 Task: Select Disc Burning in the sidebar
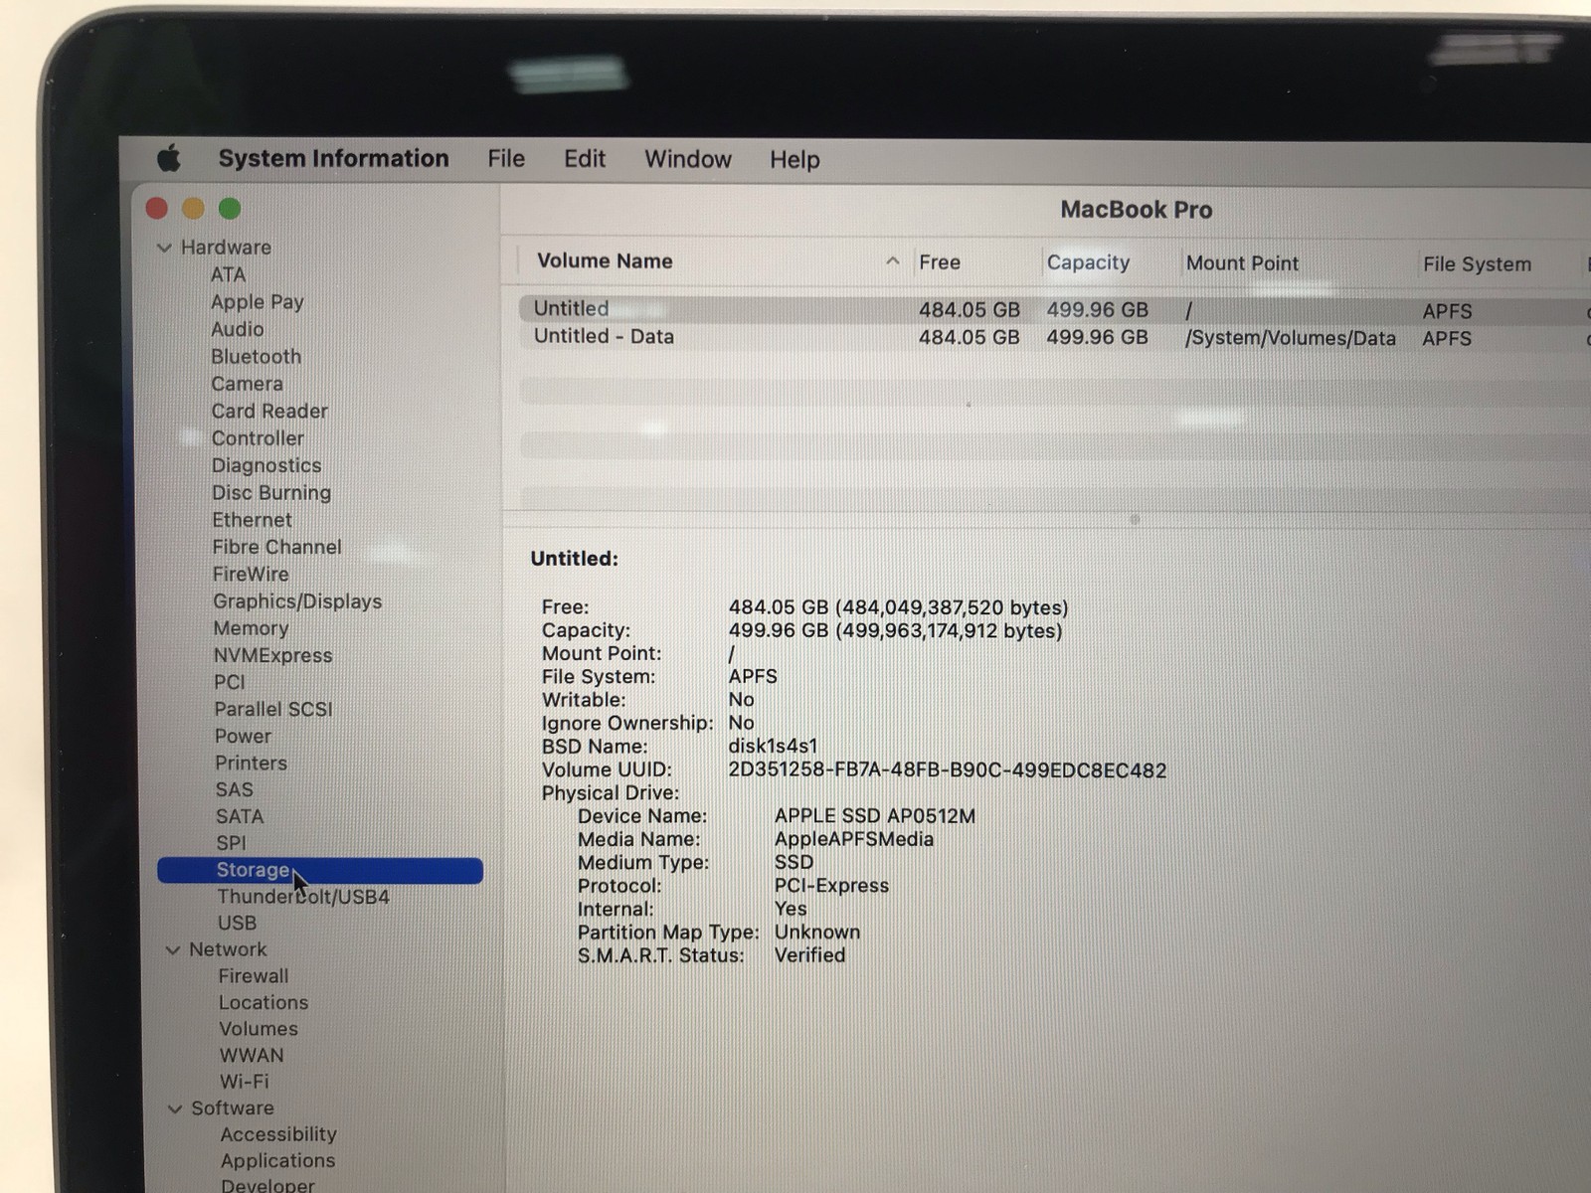point(271,493)
